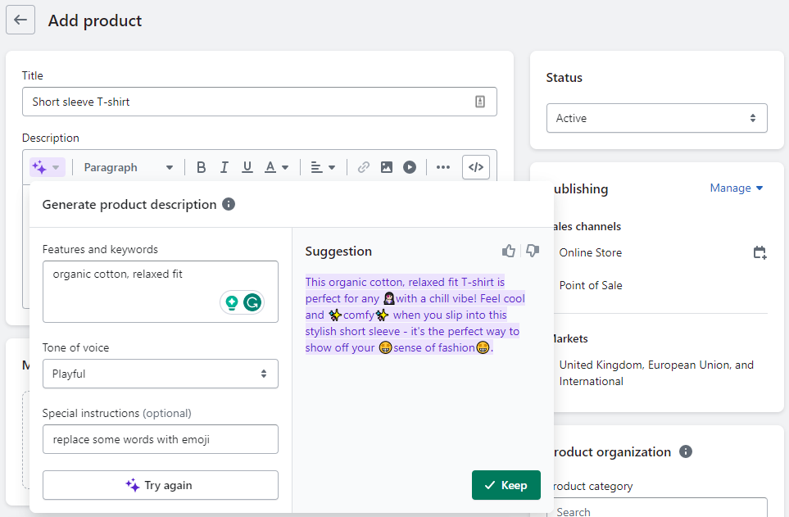View more formatting options via ellipsis icon
Screen dimensions: 789x517
coord(442,166)
